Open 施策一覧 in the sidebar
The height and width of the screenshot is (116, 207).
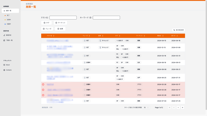click(10, 11)
